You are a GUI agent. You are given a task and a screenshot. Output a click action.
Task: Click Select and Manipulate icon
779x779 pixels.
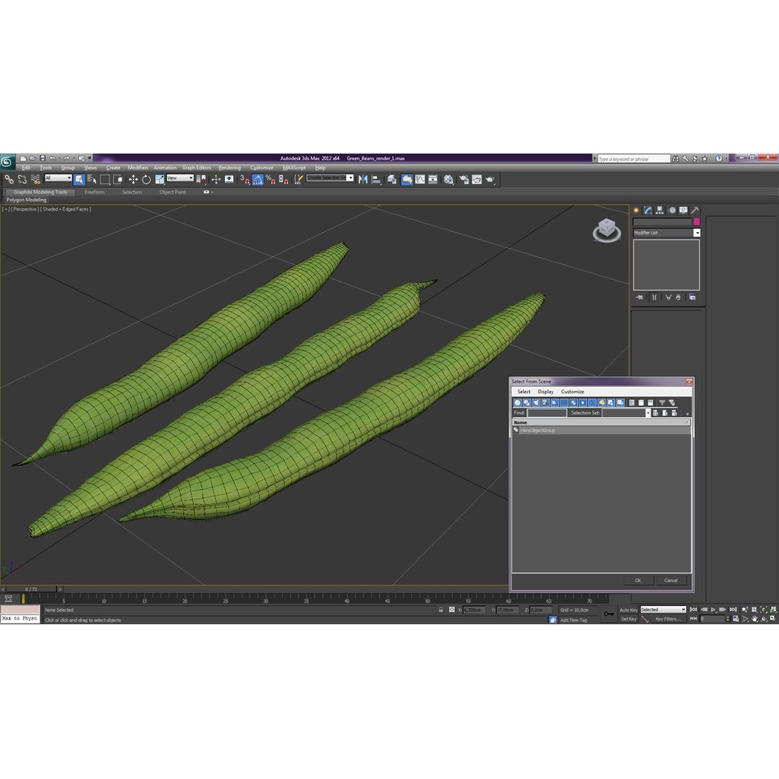coord(216,180)
